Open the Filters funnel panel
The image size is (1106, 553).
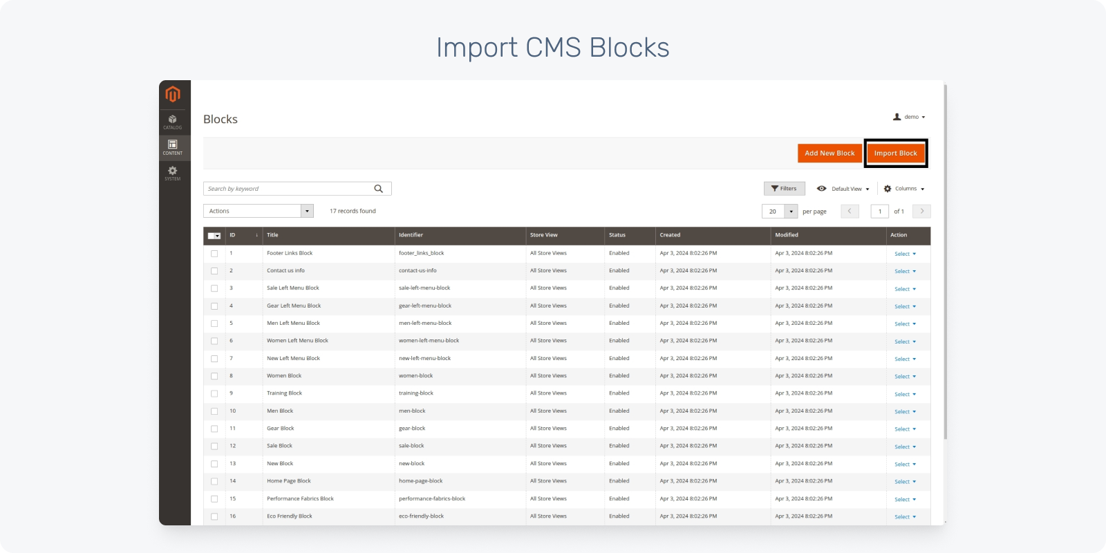pyautogui.click(x=784, y=189)
